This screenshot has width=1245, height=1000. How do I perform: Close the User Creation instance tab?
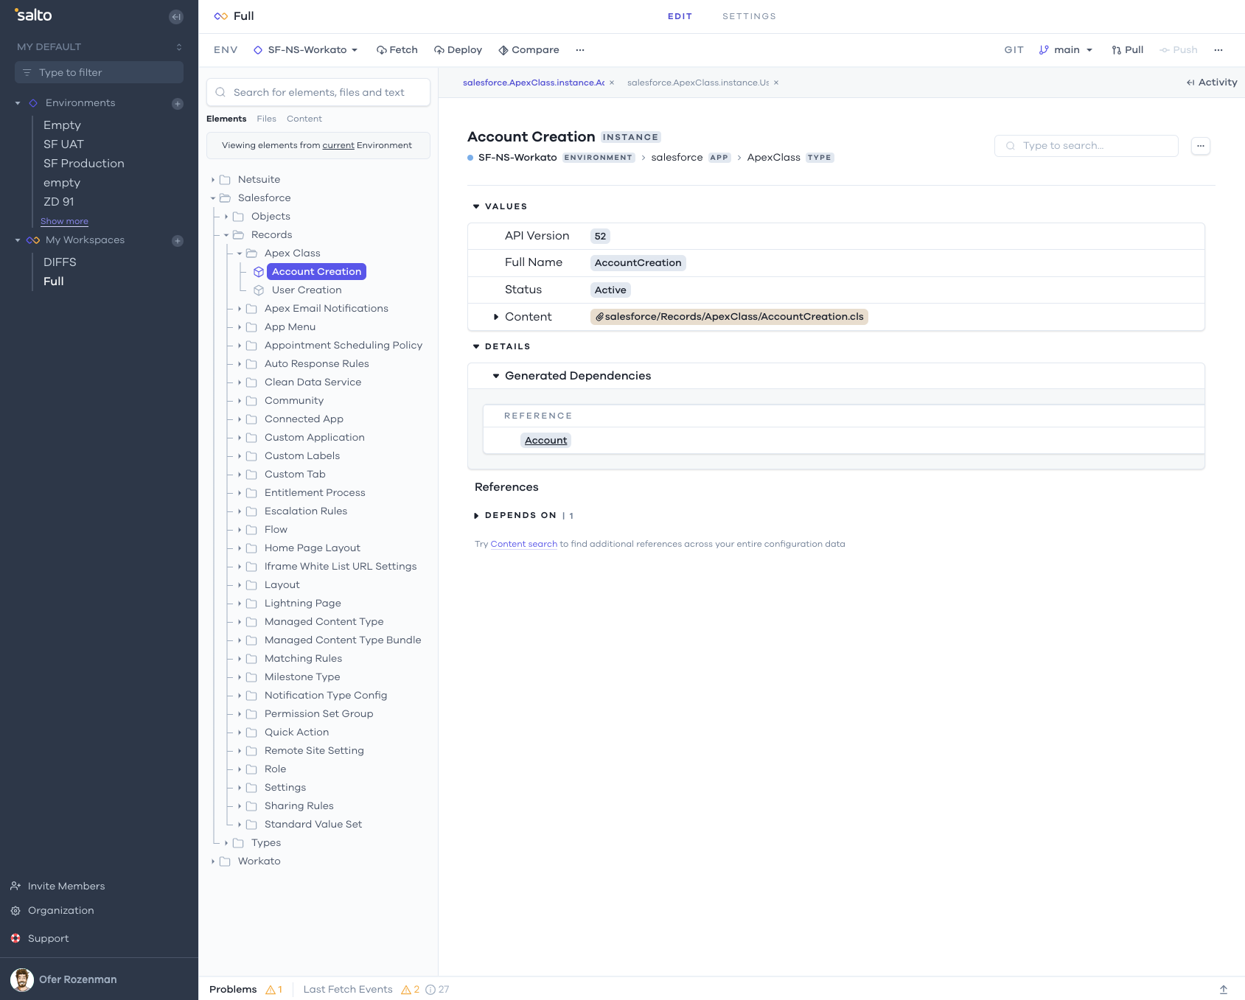pos(776,83)
